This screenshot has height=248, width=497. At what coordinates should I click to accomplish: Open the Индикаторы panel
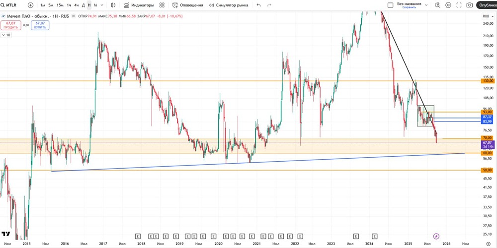[x=139, y=5]
